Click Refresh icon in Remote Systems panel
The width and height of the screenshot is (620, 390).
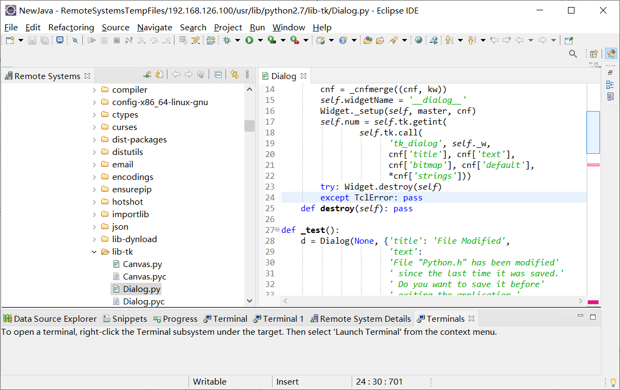click(x=160, y=75)
